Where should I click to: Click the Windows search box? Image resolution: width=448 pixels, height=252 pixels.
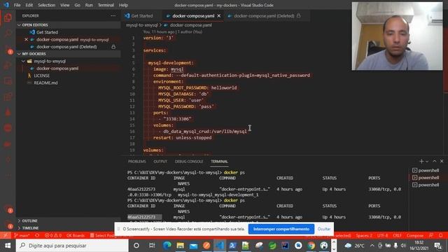click(72, 246)
